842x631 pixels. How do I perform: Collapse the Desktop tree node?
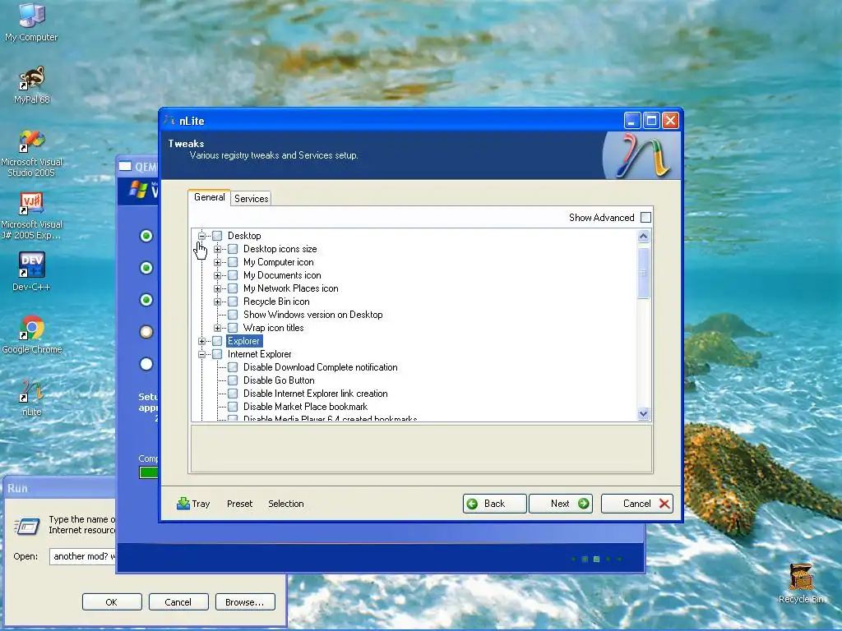point(201,236)
